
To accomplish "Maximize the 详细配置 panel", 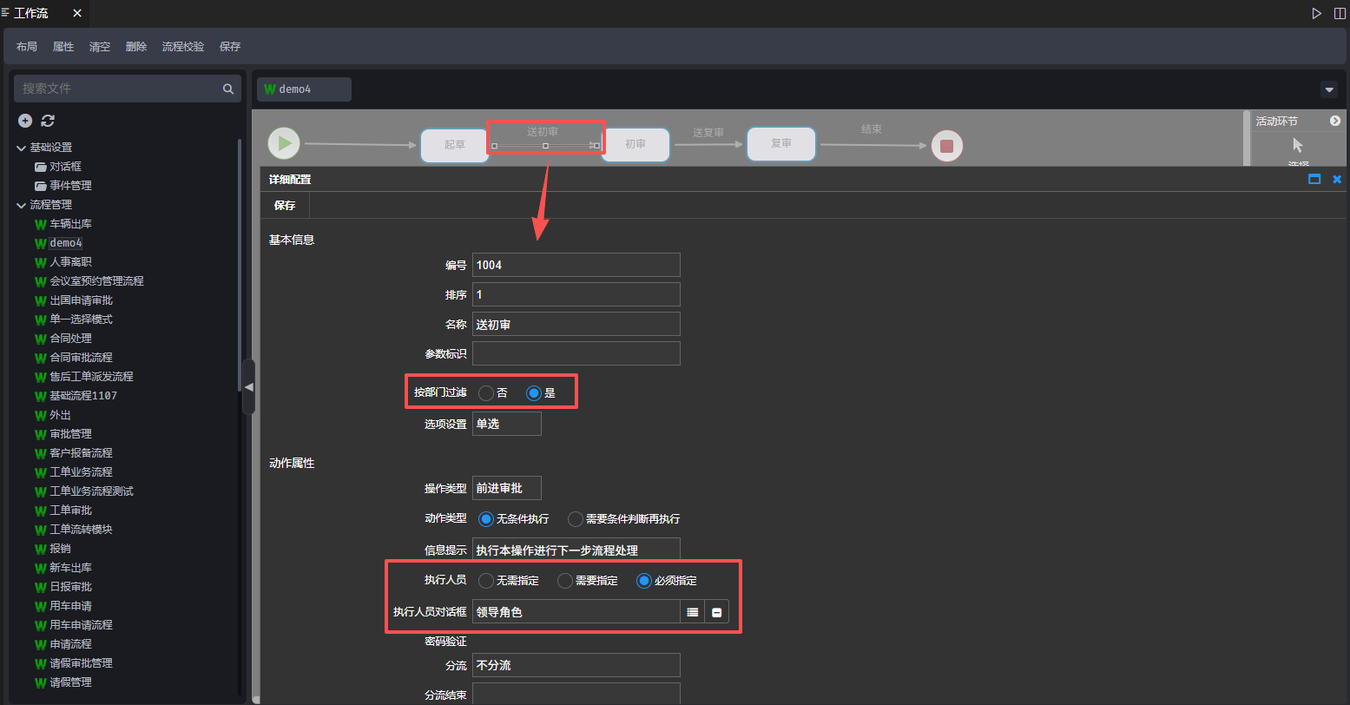I will coord(1314,179).
